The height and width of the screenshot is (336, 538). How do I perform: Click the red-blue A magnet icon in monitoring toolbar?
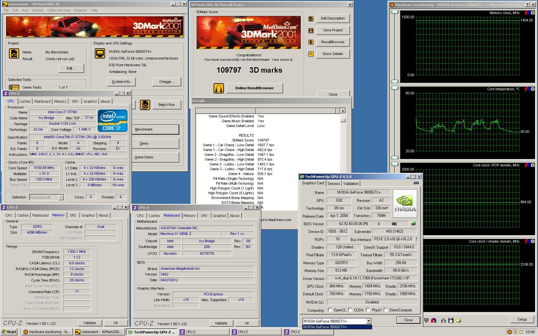tap(434, 320)
